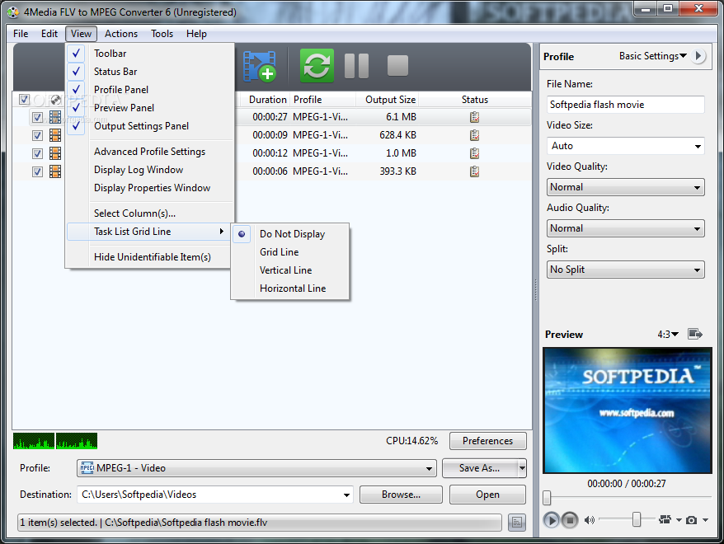Viewport: 724px width, 544px height.
Task: Open the Basic Settings dropdown
Action: [653, 56]
